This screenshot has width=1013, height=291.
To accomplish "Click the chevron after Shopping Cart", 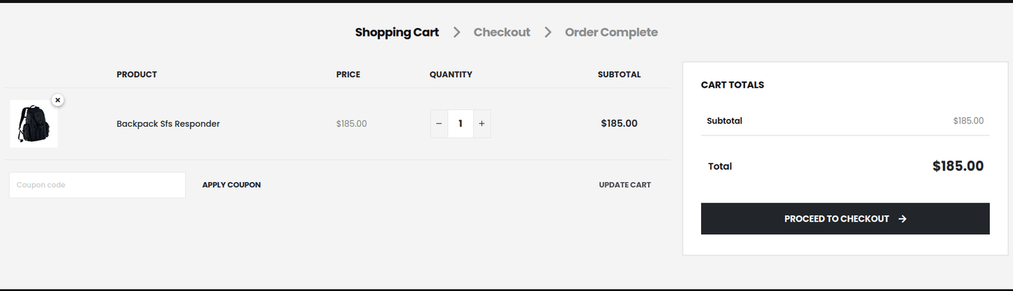I will click(456, 32).
